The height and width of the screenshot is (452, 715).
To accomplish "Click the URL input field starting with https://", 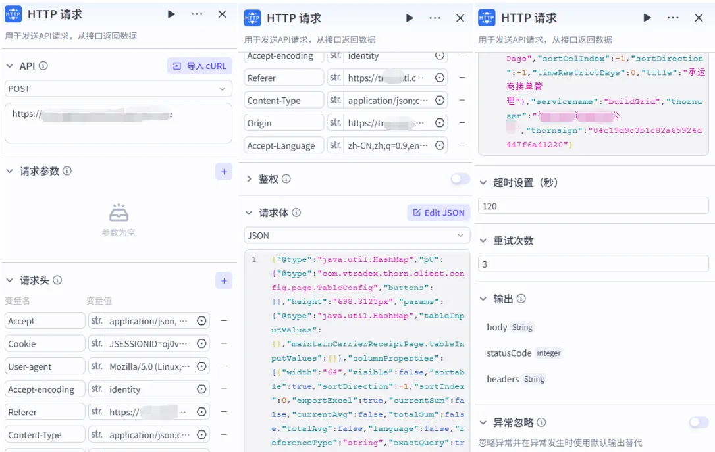I will point(118,123).
